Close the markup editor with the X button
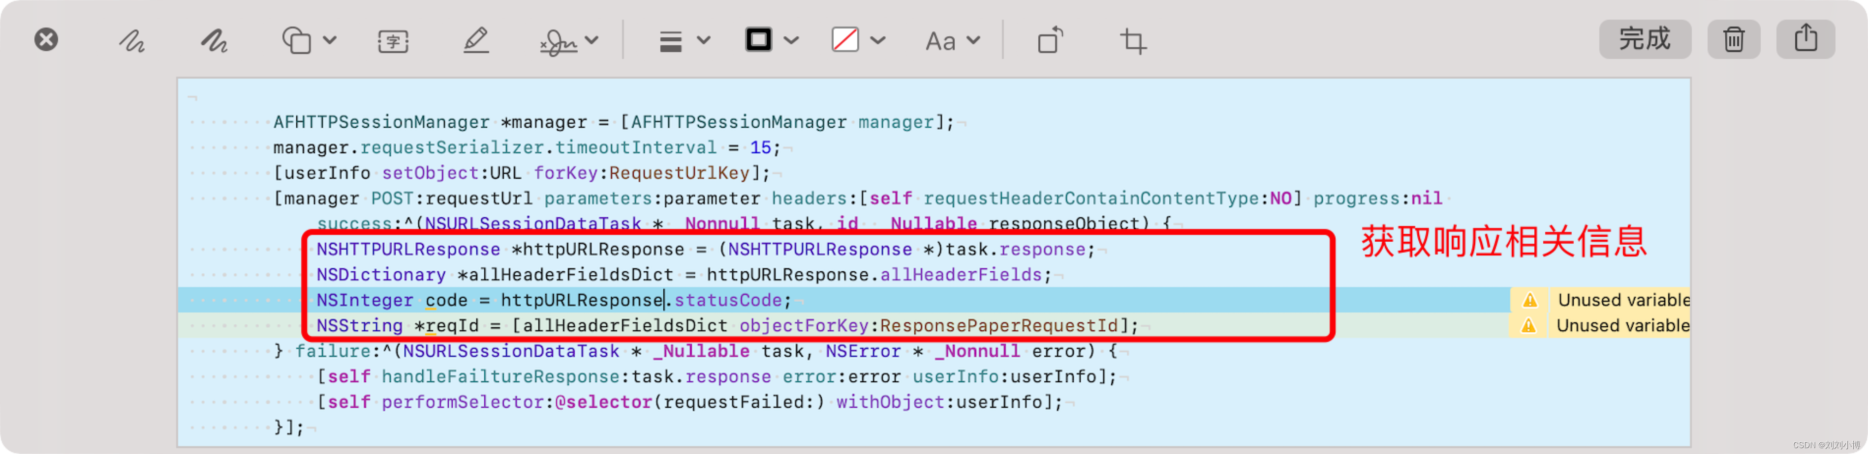 pyautogui.click(x=46, y=39)
